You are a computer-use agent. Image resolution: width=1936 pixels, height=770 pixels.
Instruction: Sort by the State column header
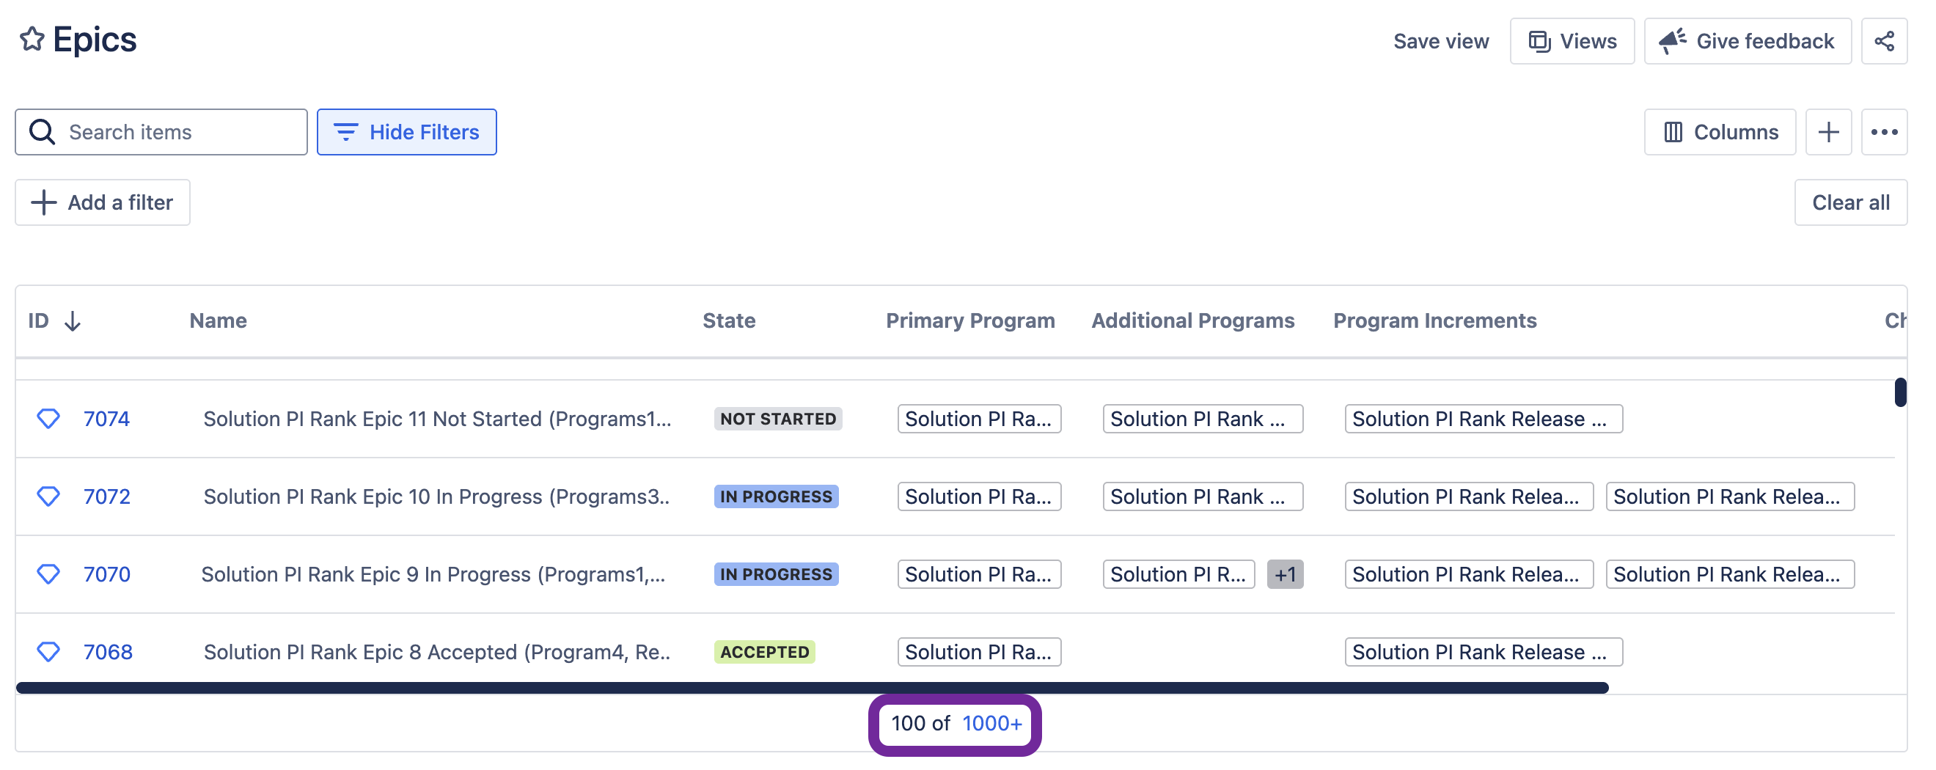coord(728,320)
